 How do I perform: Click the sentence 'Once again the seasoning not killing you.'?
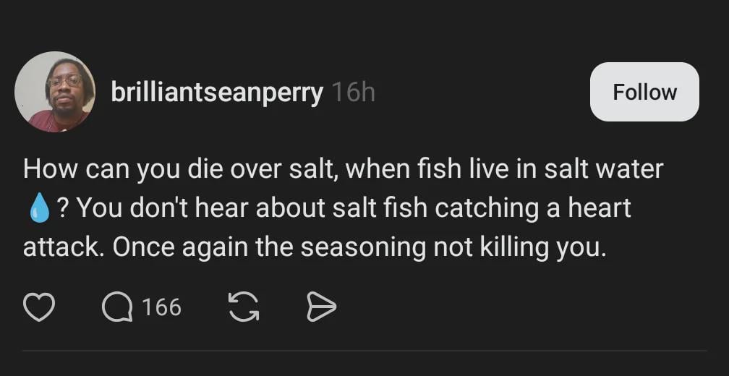coord(359,247)
